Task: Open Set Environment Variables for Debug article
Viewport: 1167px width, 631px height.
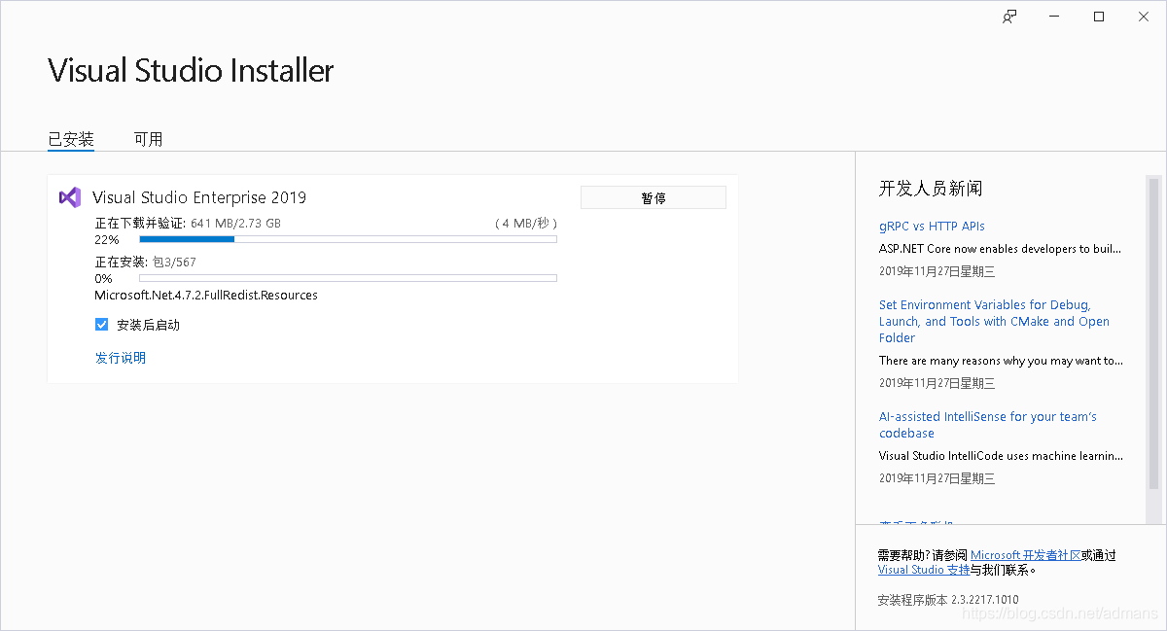Action: point(994,321)
